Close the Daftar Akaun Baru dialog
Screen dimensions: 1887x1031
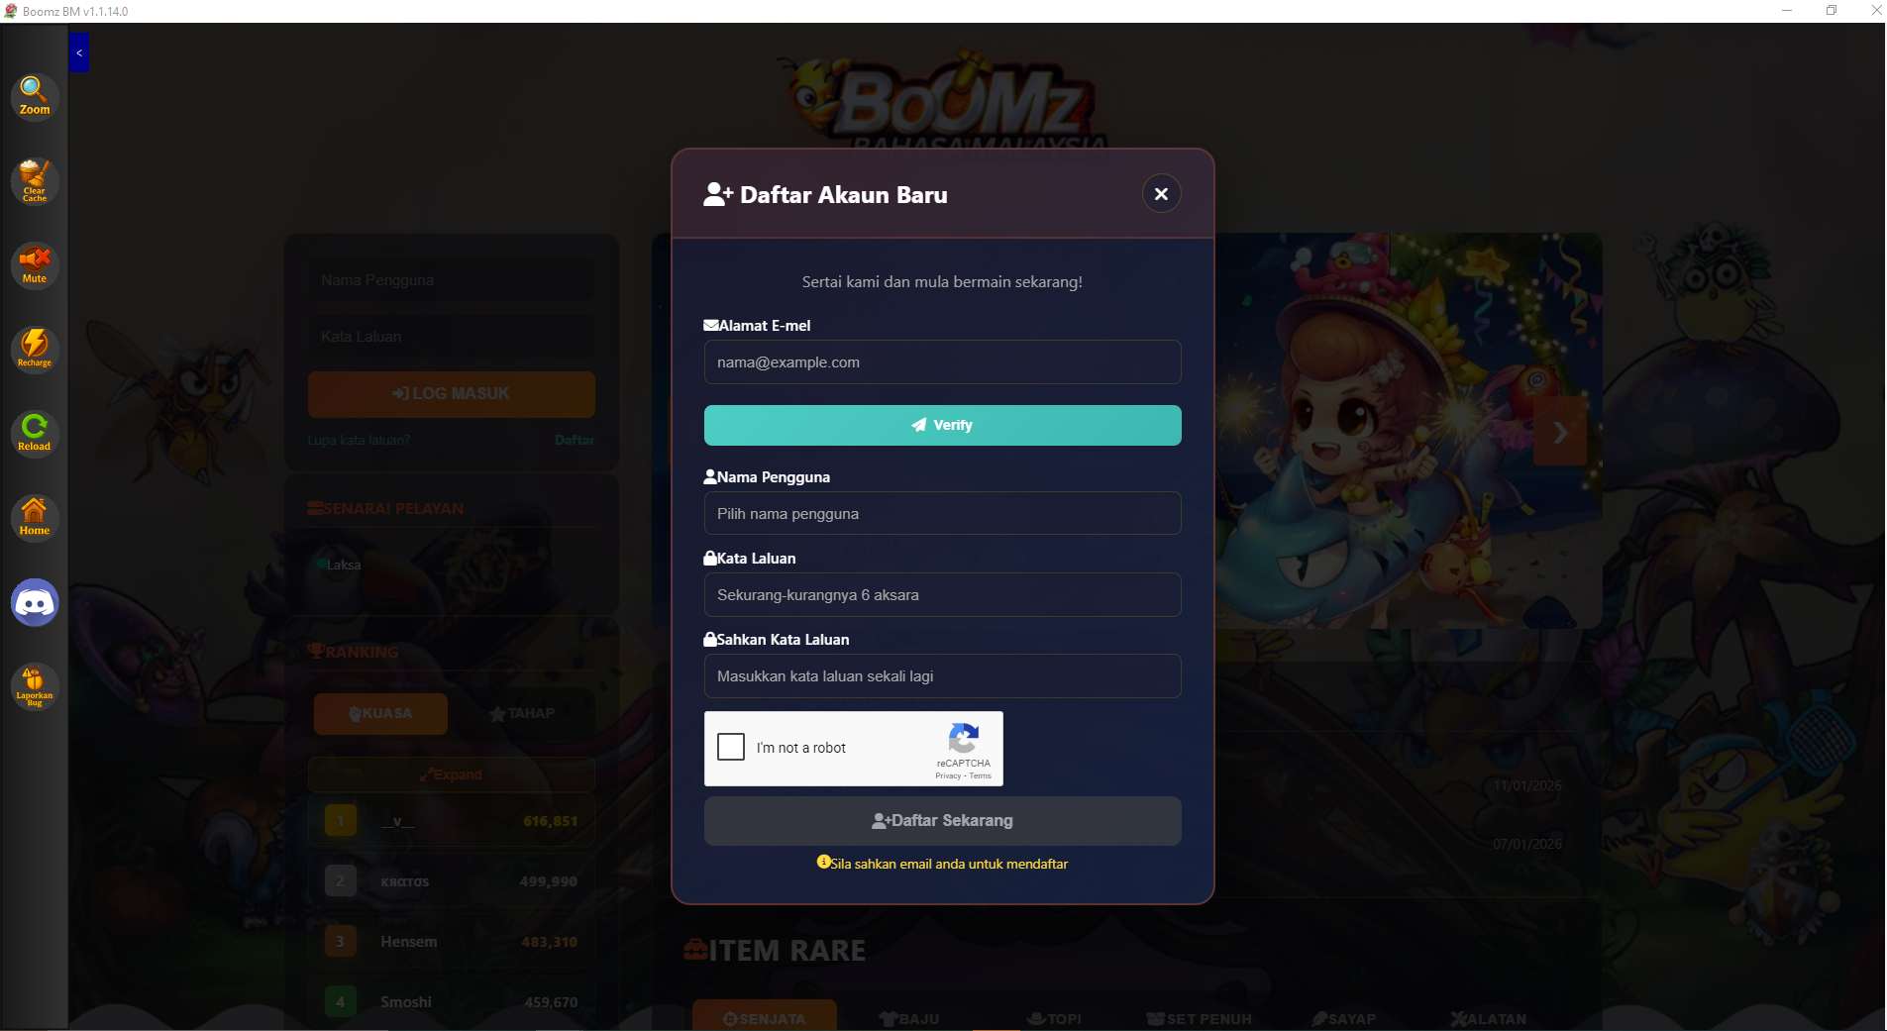tap(1161, 194)
